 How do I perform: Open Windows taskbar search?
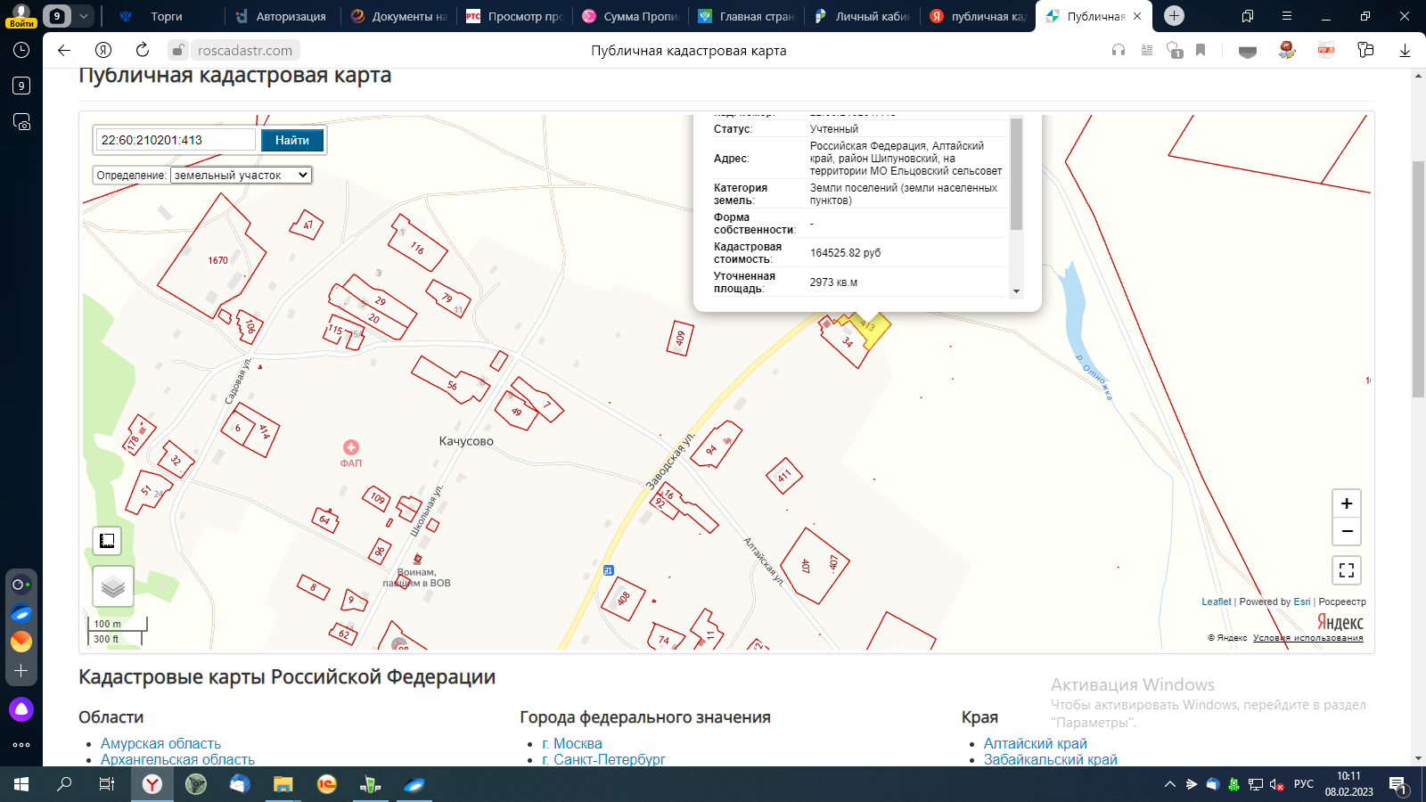click(64, 784)
